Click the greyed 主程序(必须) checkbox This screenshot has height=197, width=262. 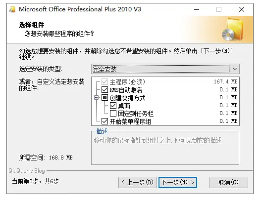105,82
